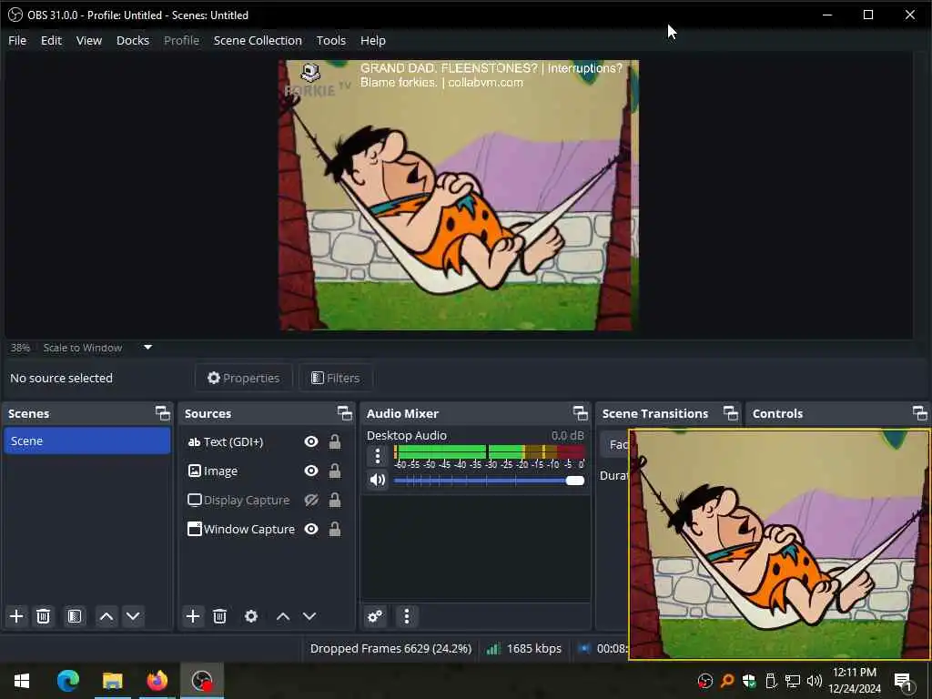932x699 pixels.
Task: Undock the Scene Transitions panel
Action: 731,413
